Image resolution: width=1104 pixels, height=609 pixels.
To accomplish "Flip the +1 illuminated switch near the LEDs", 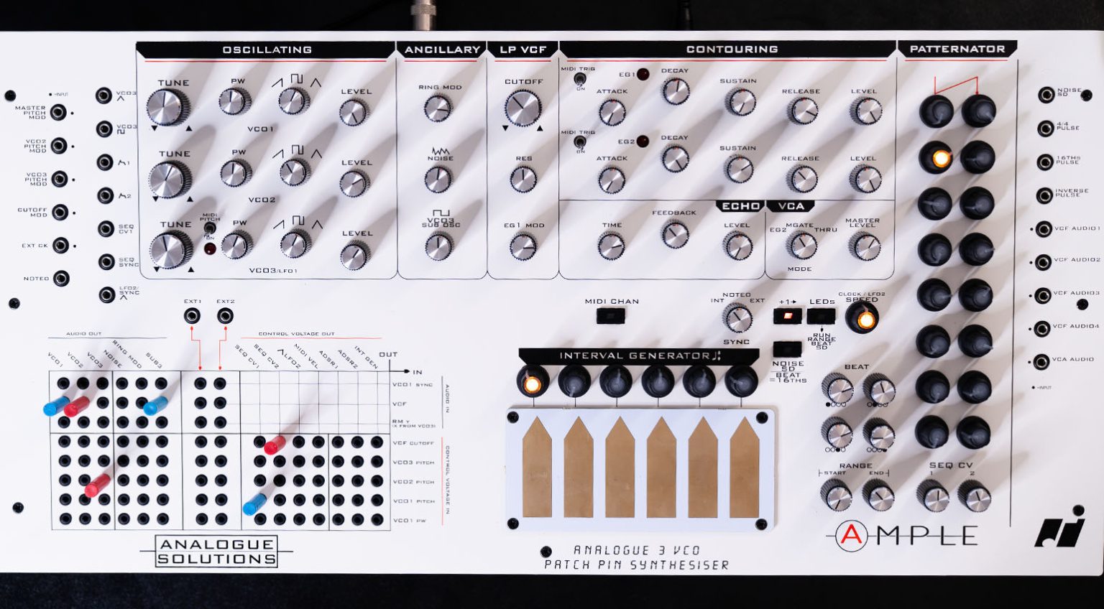I will (x=786, y=317).
